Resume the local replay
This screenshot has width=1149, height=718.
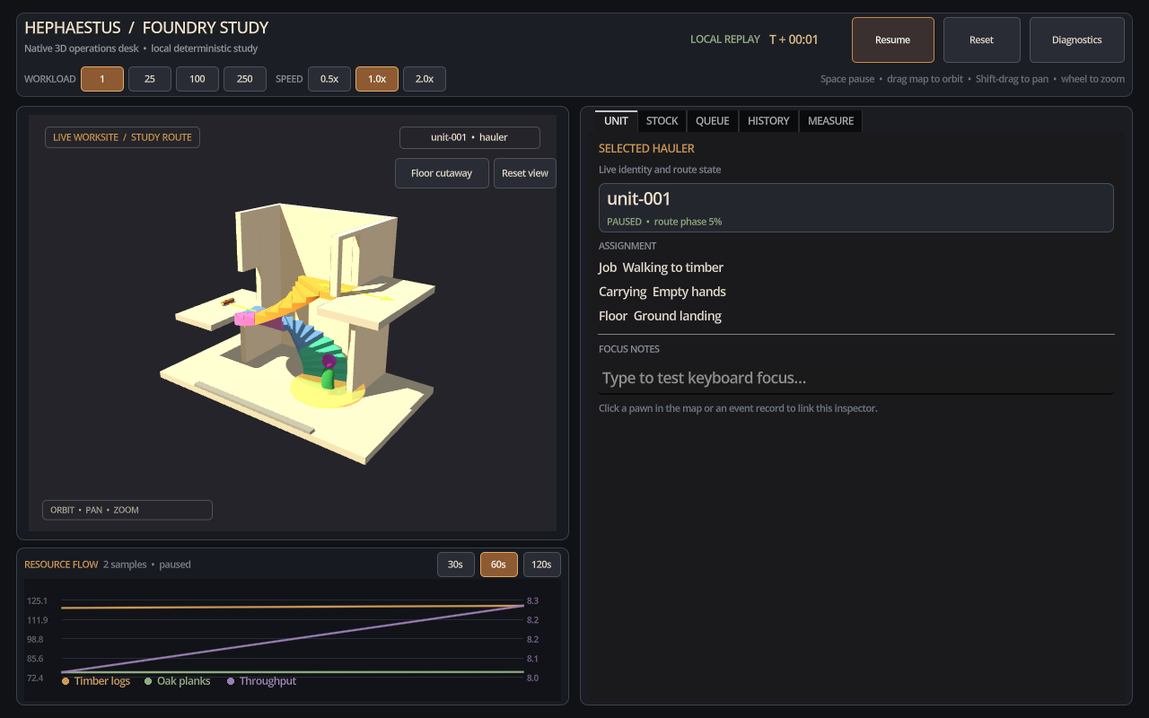[892, 39]
